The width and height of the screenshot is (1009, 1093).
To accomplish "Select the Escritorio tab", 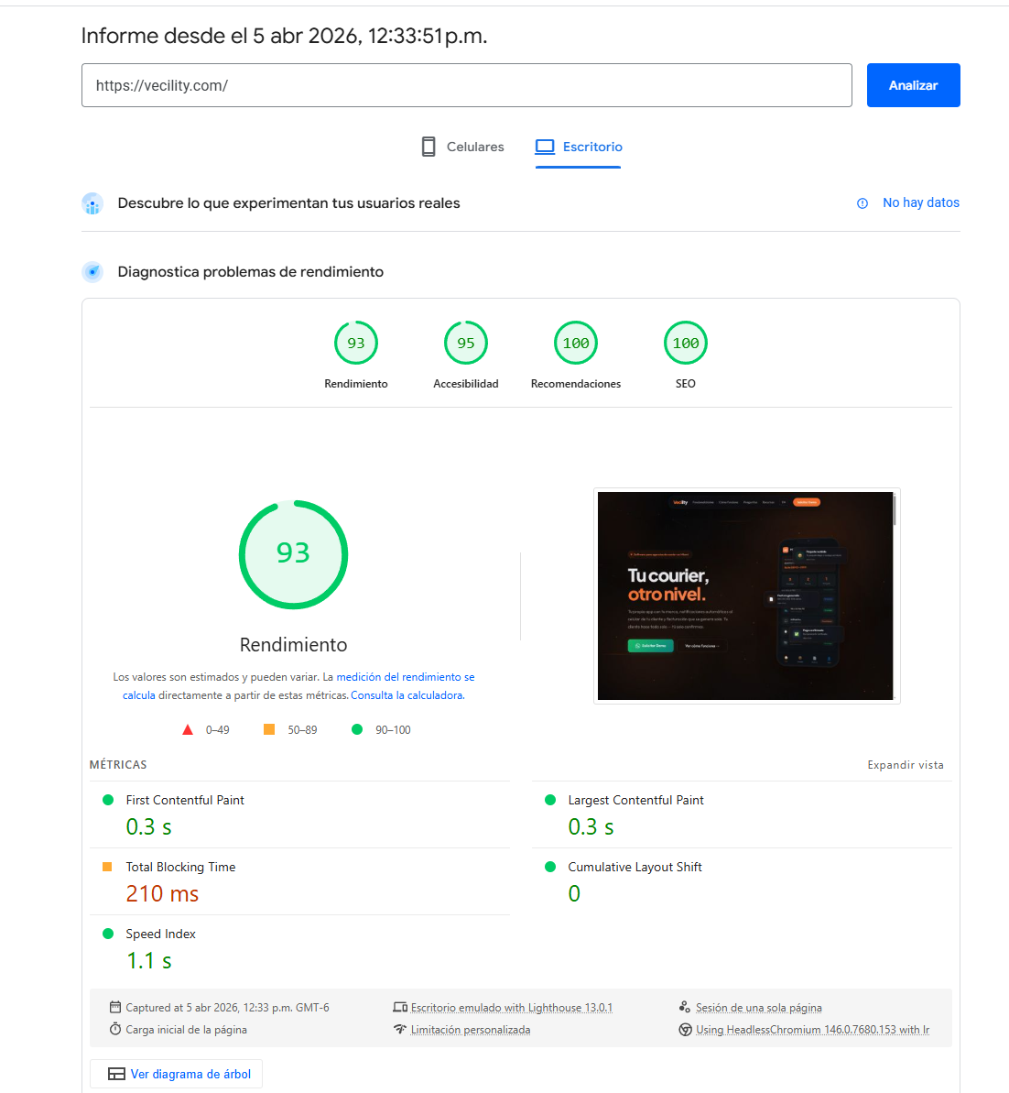I will [x=579, y=148].
